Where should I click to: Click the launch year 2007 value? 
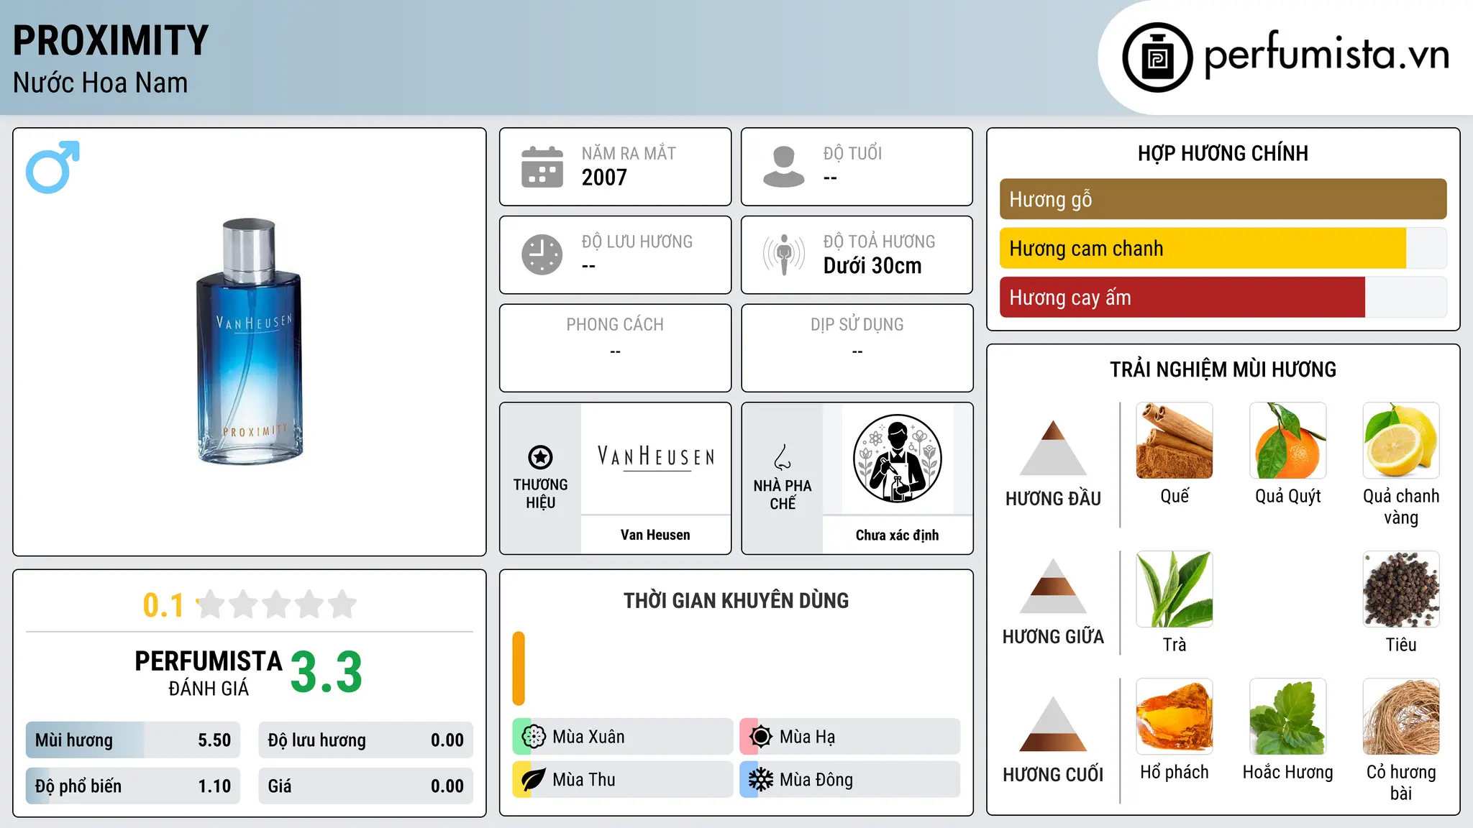[x=604, y=178]
